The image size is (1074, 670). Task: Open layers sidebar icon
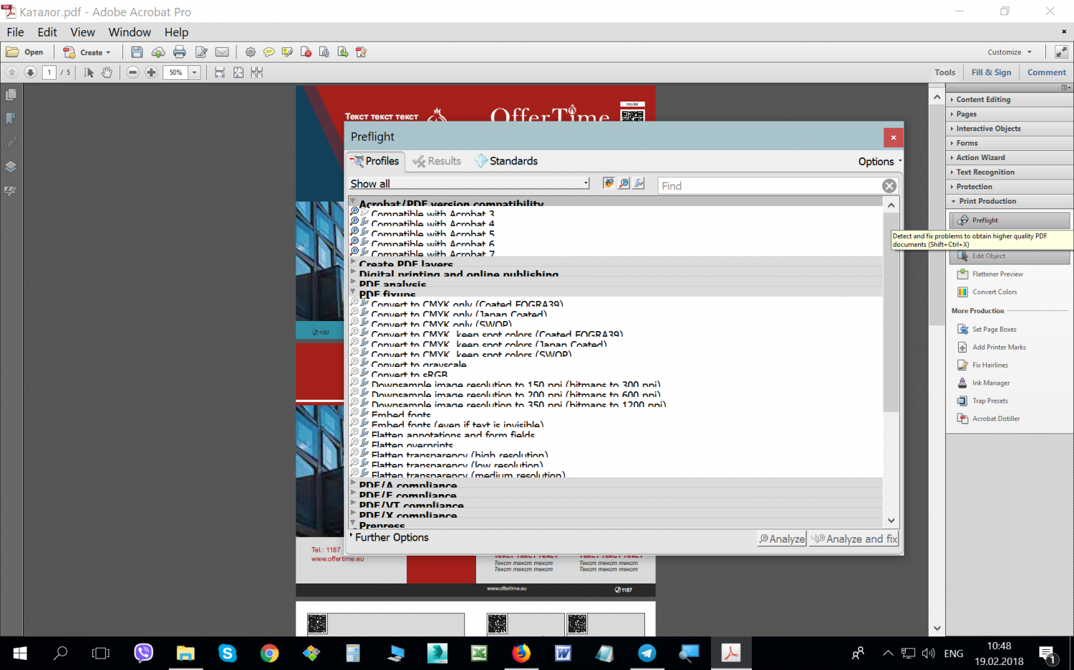tap(11, 167)
